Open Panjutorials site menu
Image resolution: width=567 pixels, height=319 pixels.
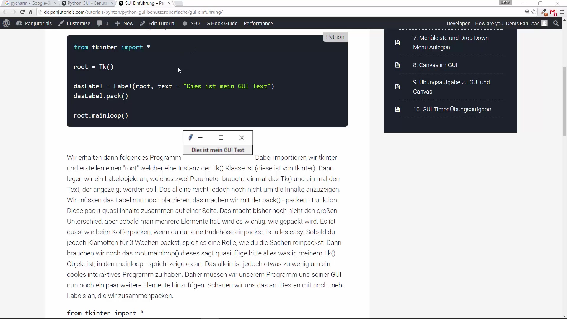tap(34, 23)
